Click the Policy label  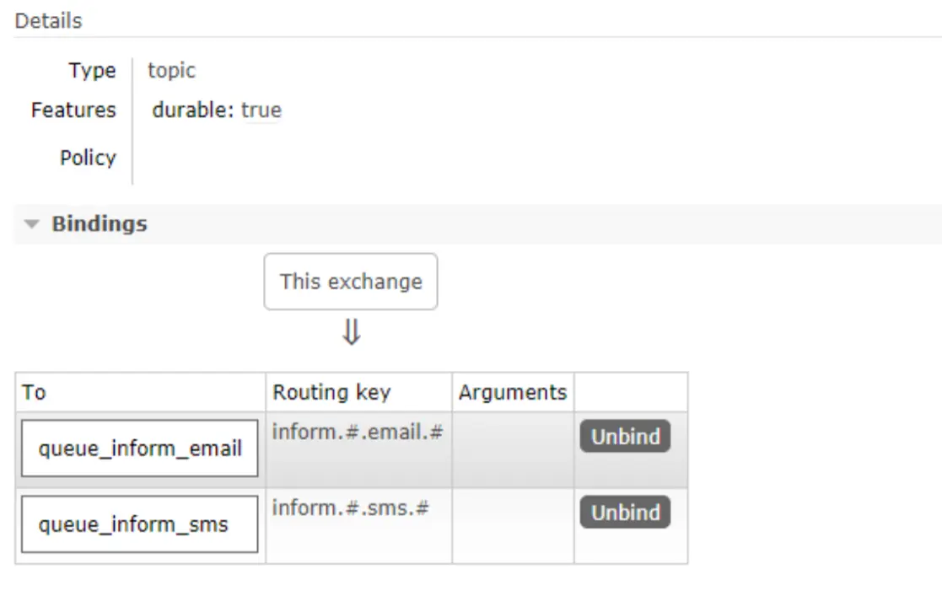pyautogui.click(x=88, y=158)
